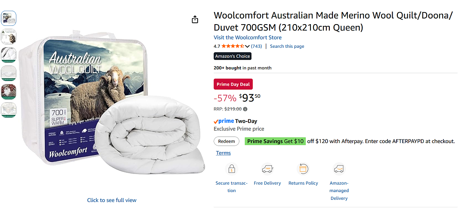The image size is (465, 208).
Task: Select the first product thumbnail
Action: point(9,19)
